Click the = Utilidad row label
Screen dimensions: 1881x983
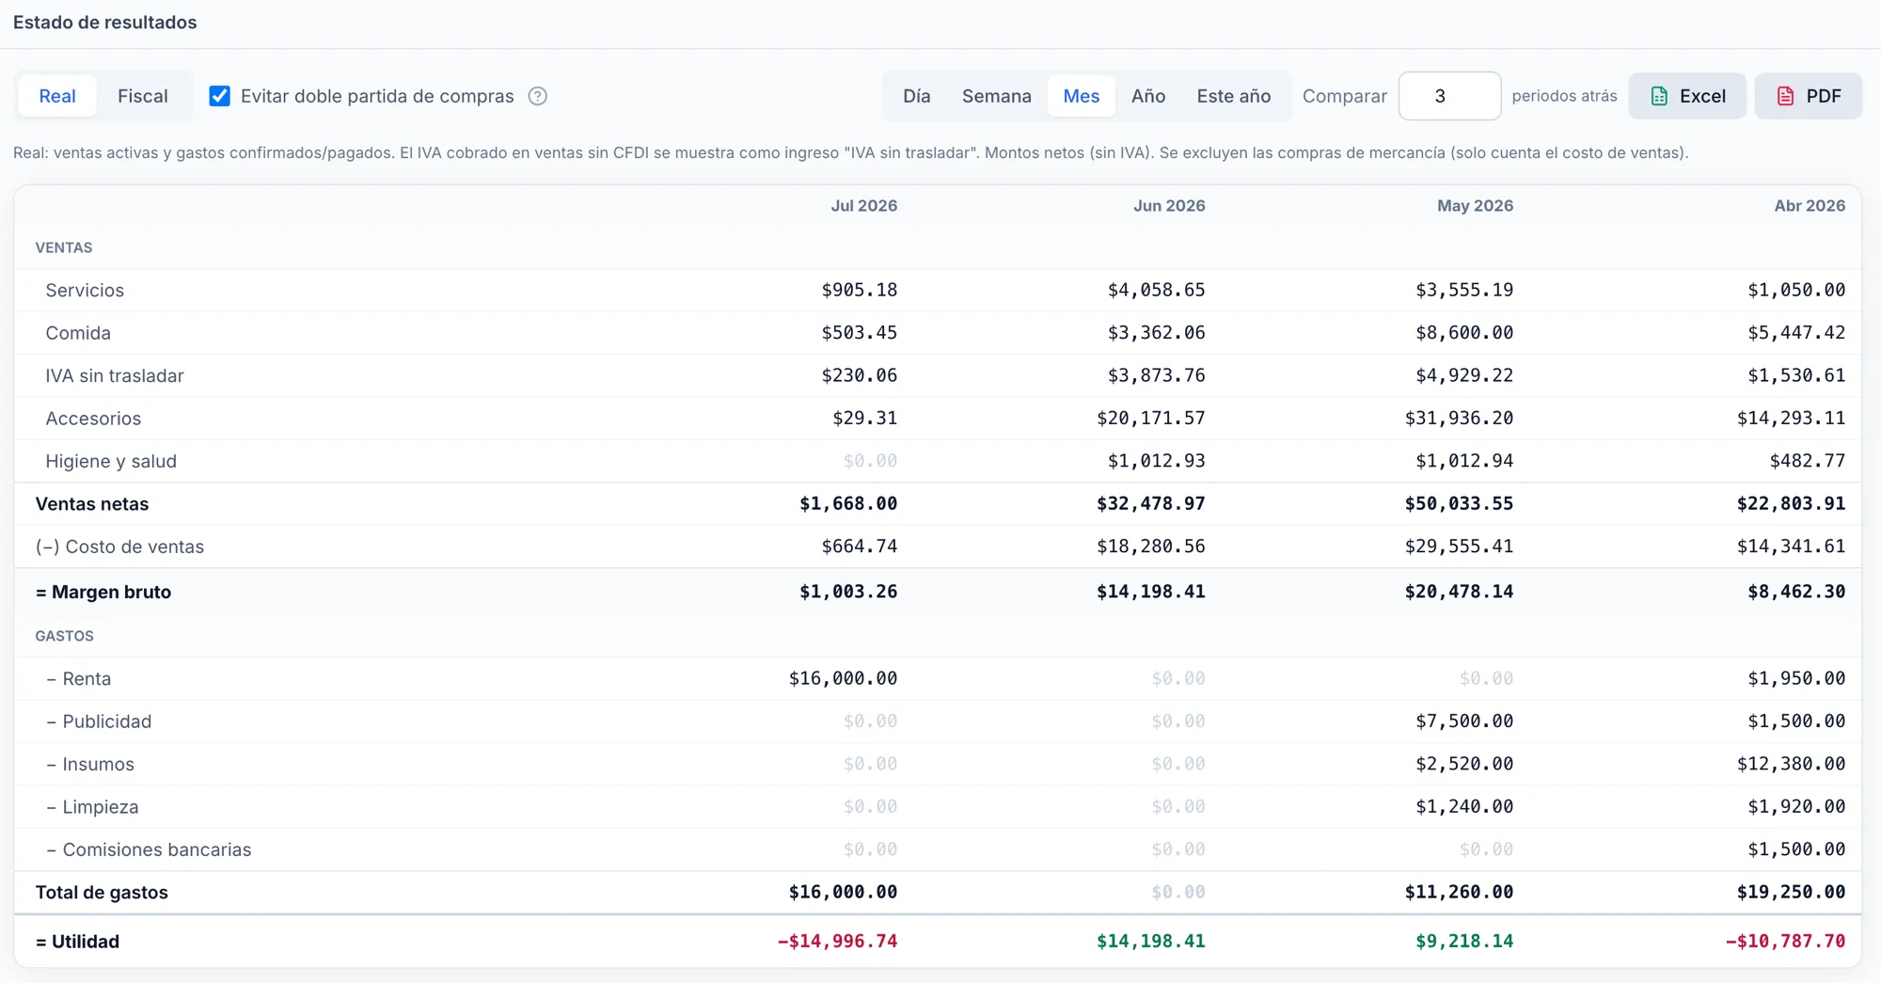coord(77,942)
